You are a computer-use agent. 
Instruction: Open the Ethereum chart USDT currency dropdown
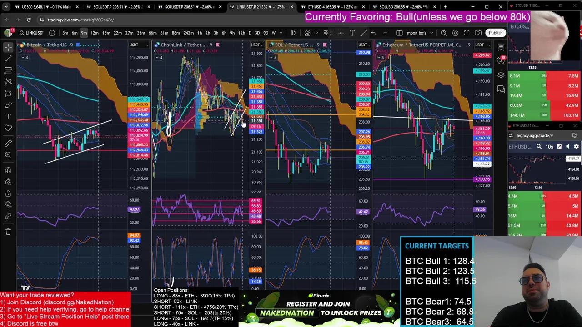point(482,45)
